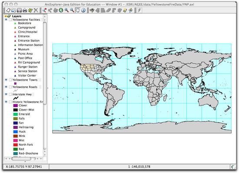Click the green Zoom to Full Extent globe

(61, 10)
